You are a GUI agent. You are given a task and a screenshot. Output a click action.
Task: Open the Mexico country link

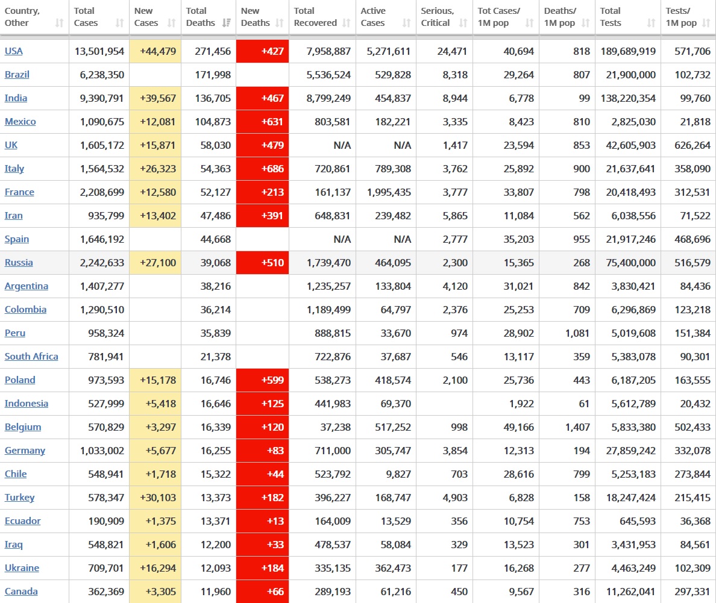[x=20, y=122]
